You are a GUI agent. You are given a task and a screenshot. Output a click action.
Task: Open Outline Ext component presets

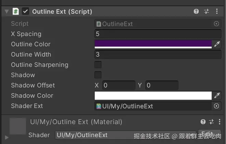coord(207,11)
